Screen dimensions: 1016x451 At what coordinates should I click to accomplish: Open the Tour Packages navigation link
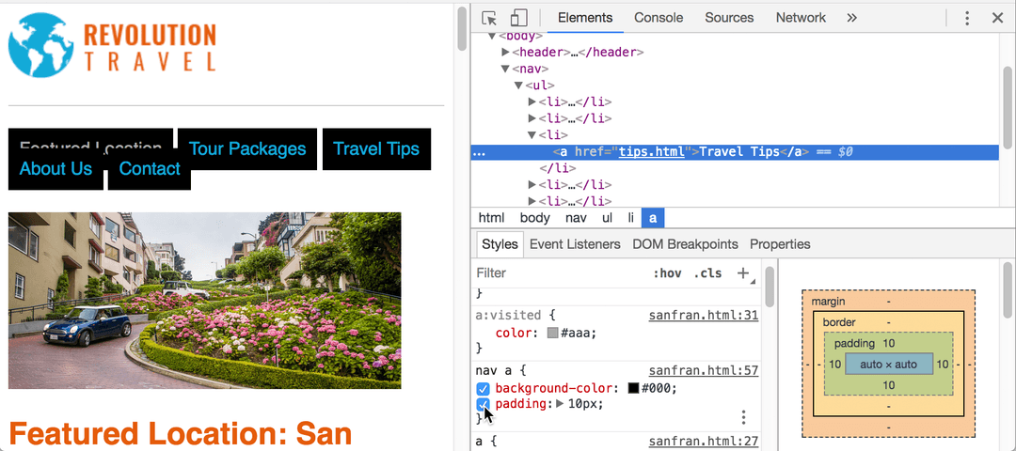coord(246,148)
